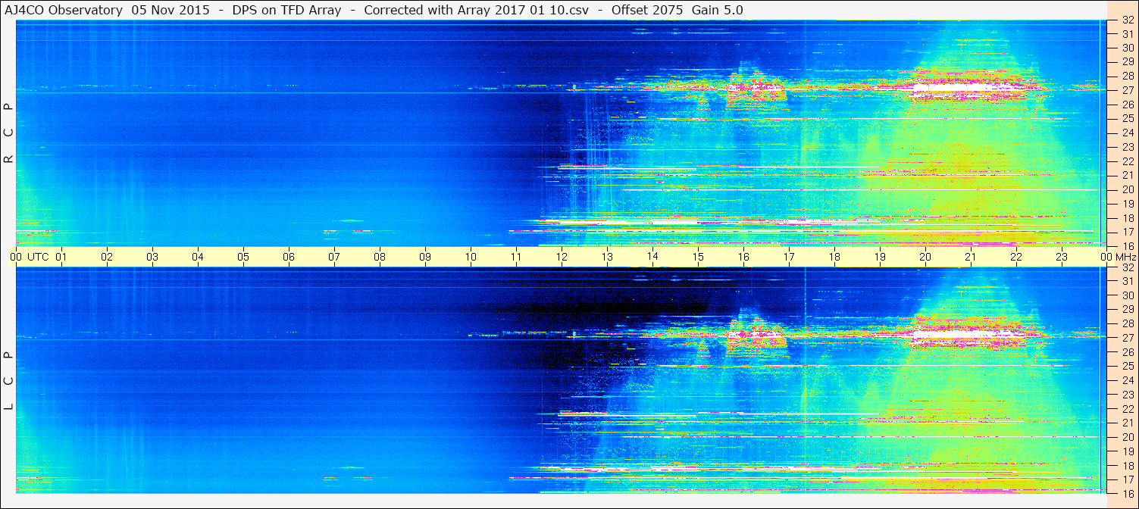Viewport: 1139px width, 509px height.
Task: Choose the 18 MHz label in RCP panel
Action: tap(1127, 218)
